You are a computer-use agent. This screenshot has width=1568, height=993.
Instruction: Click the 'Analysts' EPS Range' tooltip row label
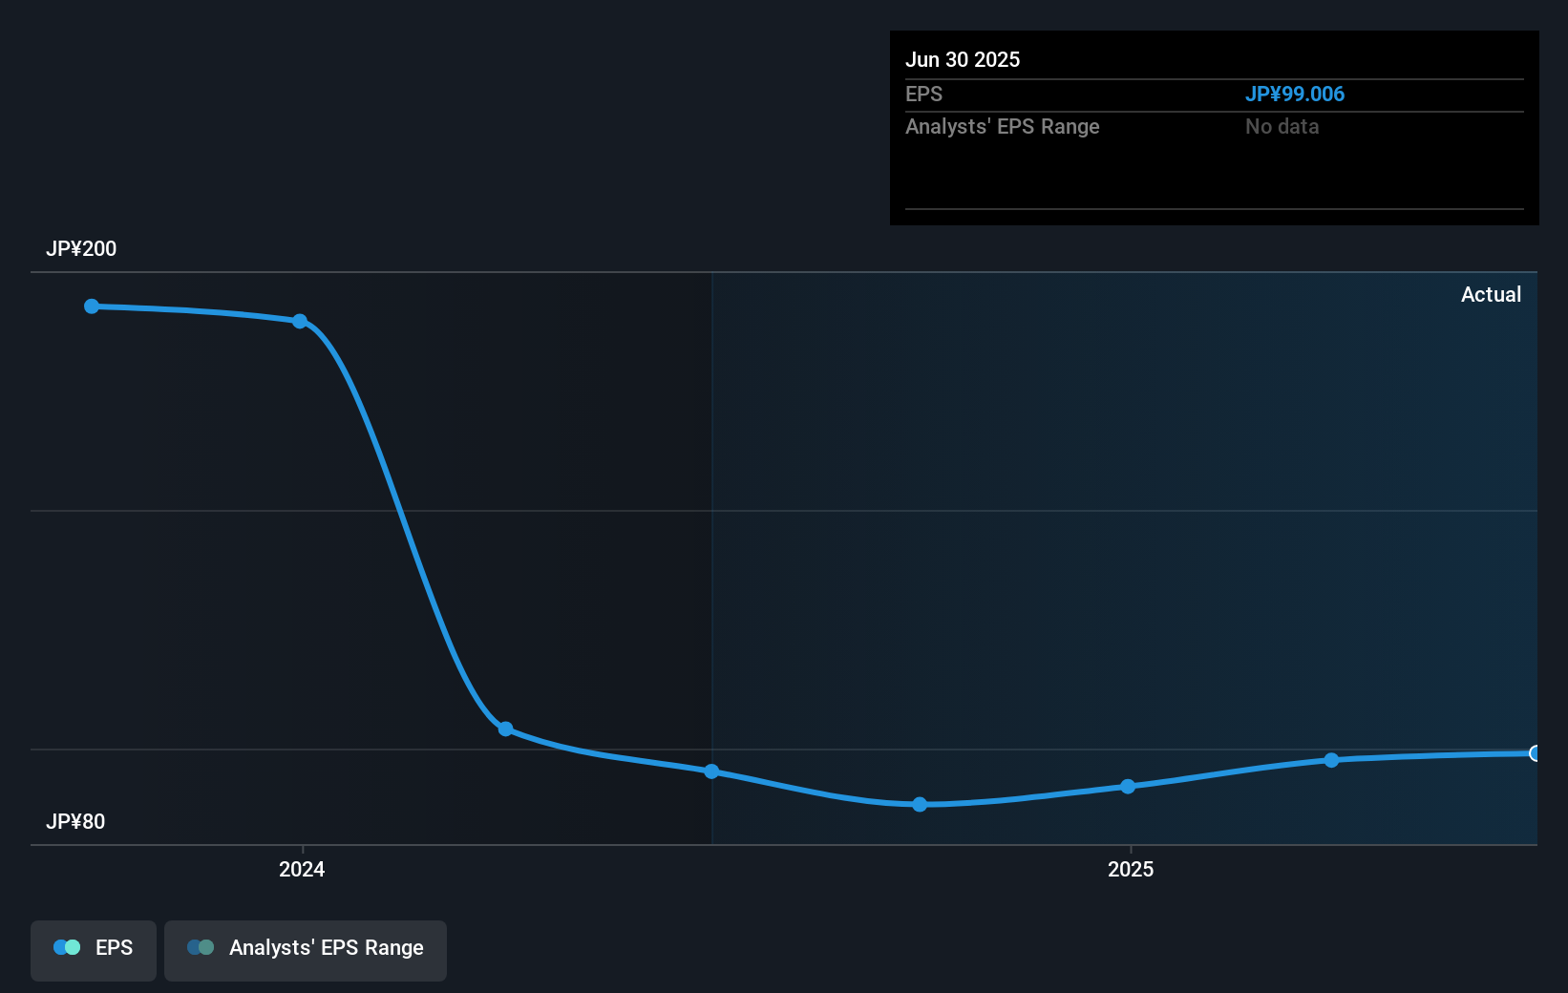click(x=1003, y=126)
